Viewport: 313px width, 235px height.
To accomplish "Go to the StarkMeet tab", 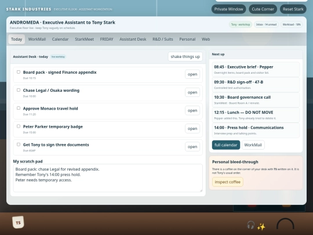I will (85, 39).
